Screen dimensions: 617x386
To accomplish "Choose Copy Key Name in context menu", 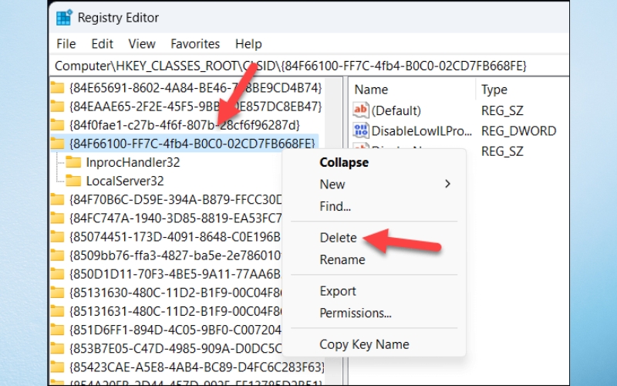I will [364, 344].
